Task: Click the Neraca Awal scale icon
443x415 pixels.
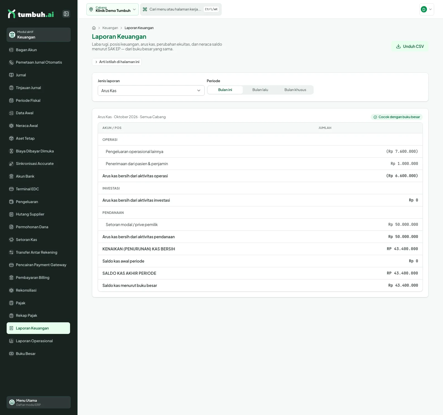Action: (11, 126)
